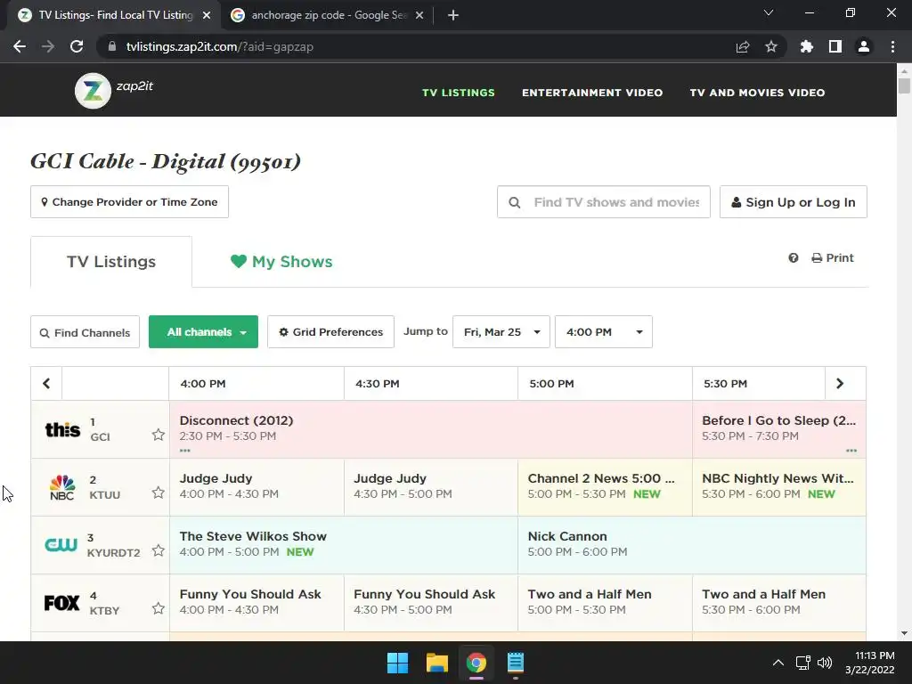Screen dimensions: 912x684
Task: Open the FOX channel logo
Action: click(61, 603)
